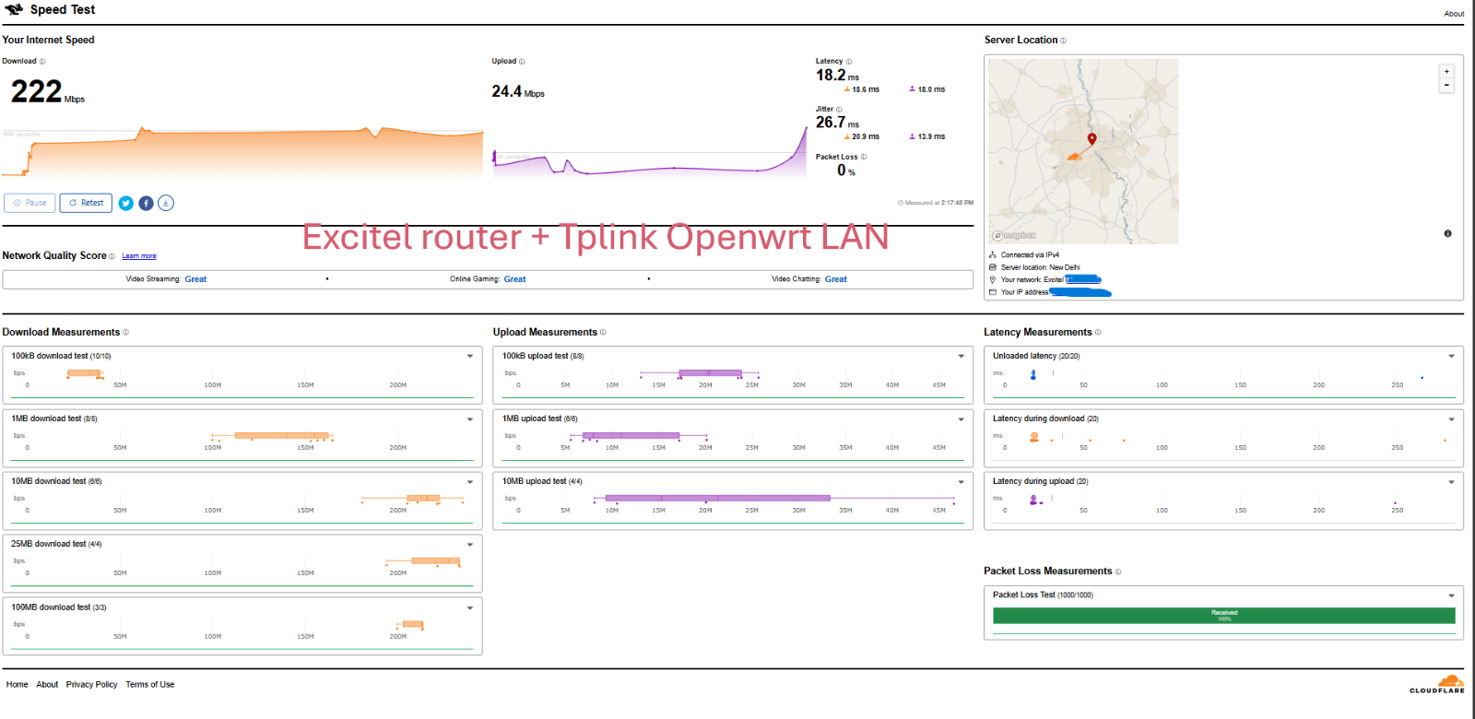Click Server location: New Delhi text
This screenshot has height=719, width=1475.
coord(1040,267)
